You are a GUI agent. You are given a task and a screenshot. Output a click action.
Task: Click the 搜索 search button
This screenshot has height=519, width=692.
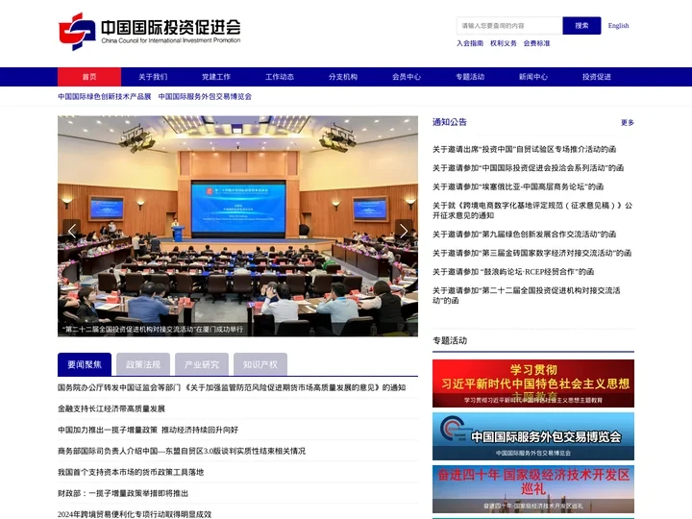click(581, 26)
